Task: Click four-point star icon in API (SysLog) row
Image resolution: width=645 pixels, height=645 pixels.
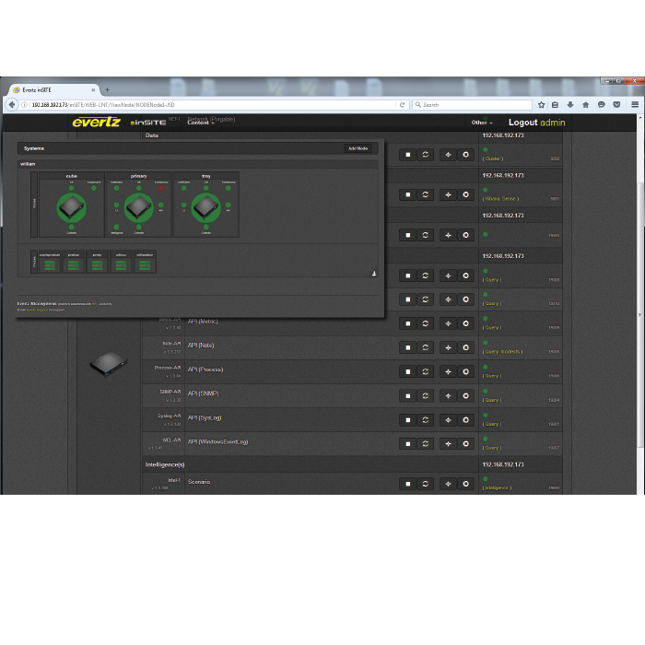Action: 448,420
